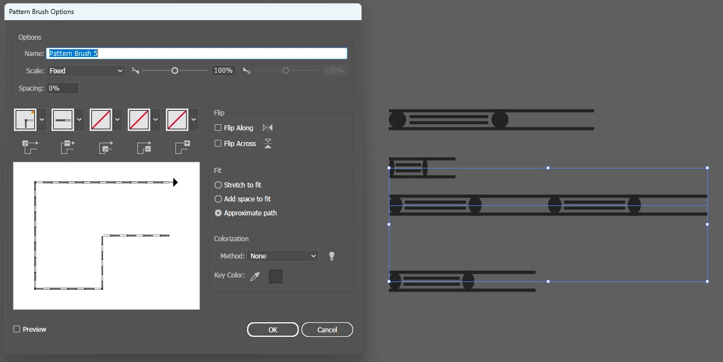Select Approximate path radio button
Screen dimensions: 723x362
click(x=219, y=213)
